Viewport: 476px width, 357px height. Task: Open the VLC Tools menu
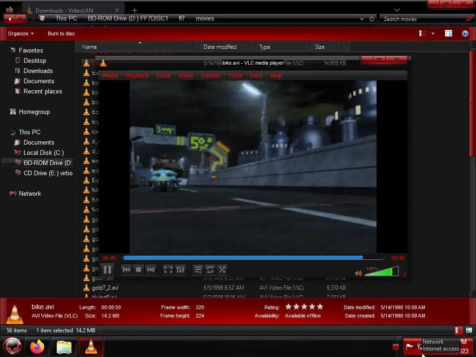[x=235, y=76]
